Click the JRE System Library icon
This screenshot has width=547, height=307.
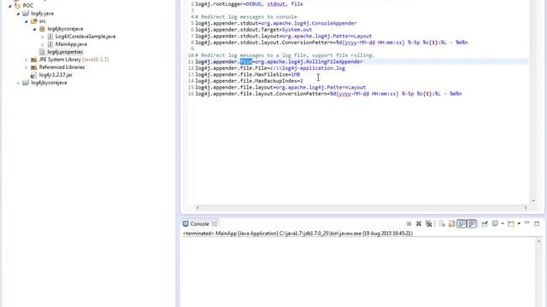tap(34, 60)
